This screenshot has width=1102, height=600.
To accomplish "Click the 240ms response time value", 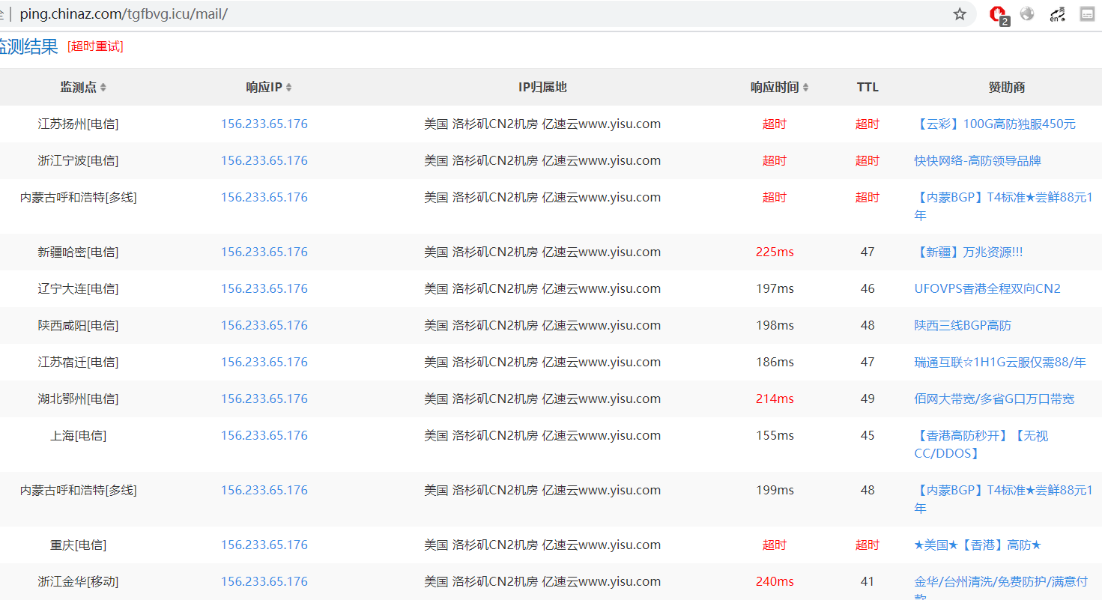I will (x=775, y=582).
